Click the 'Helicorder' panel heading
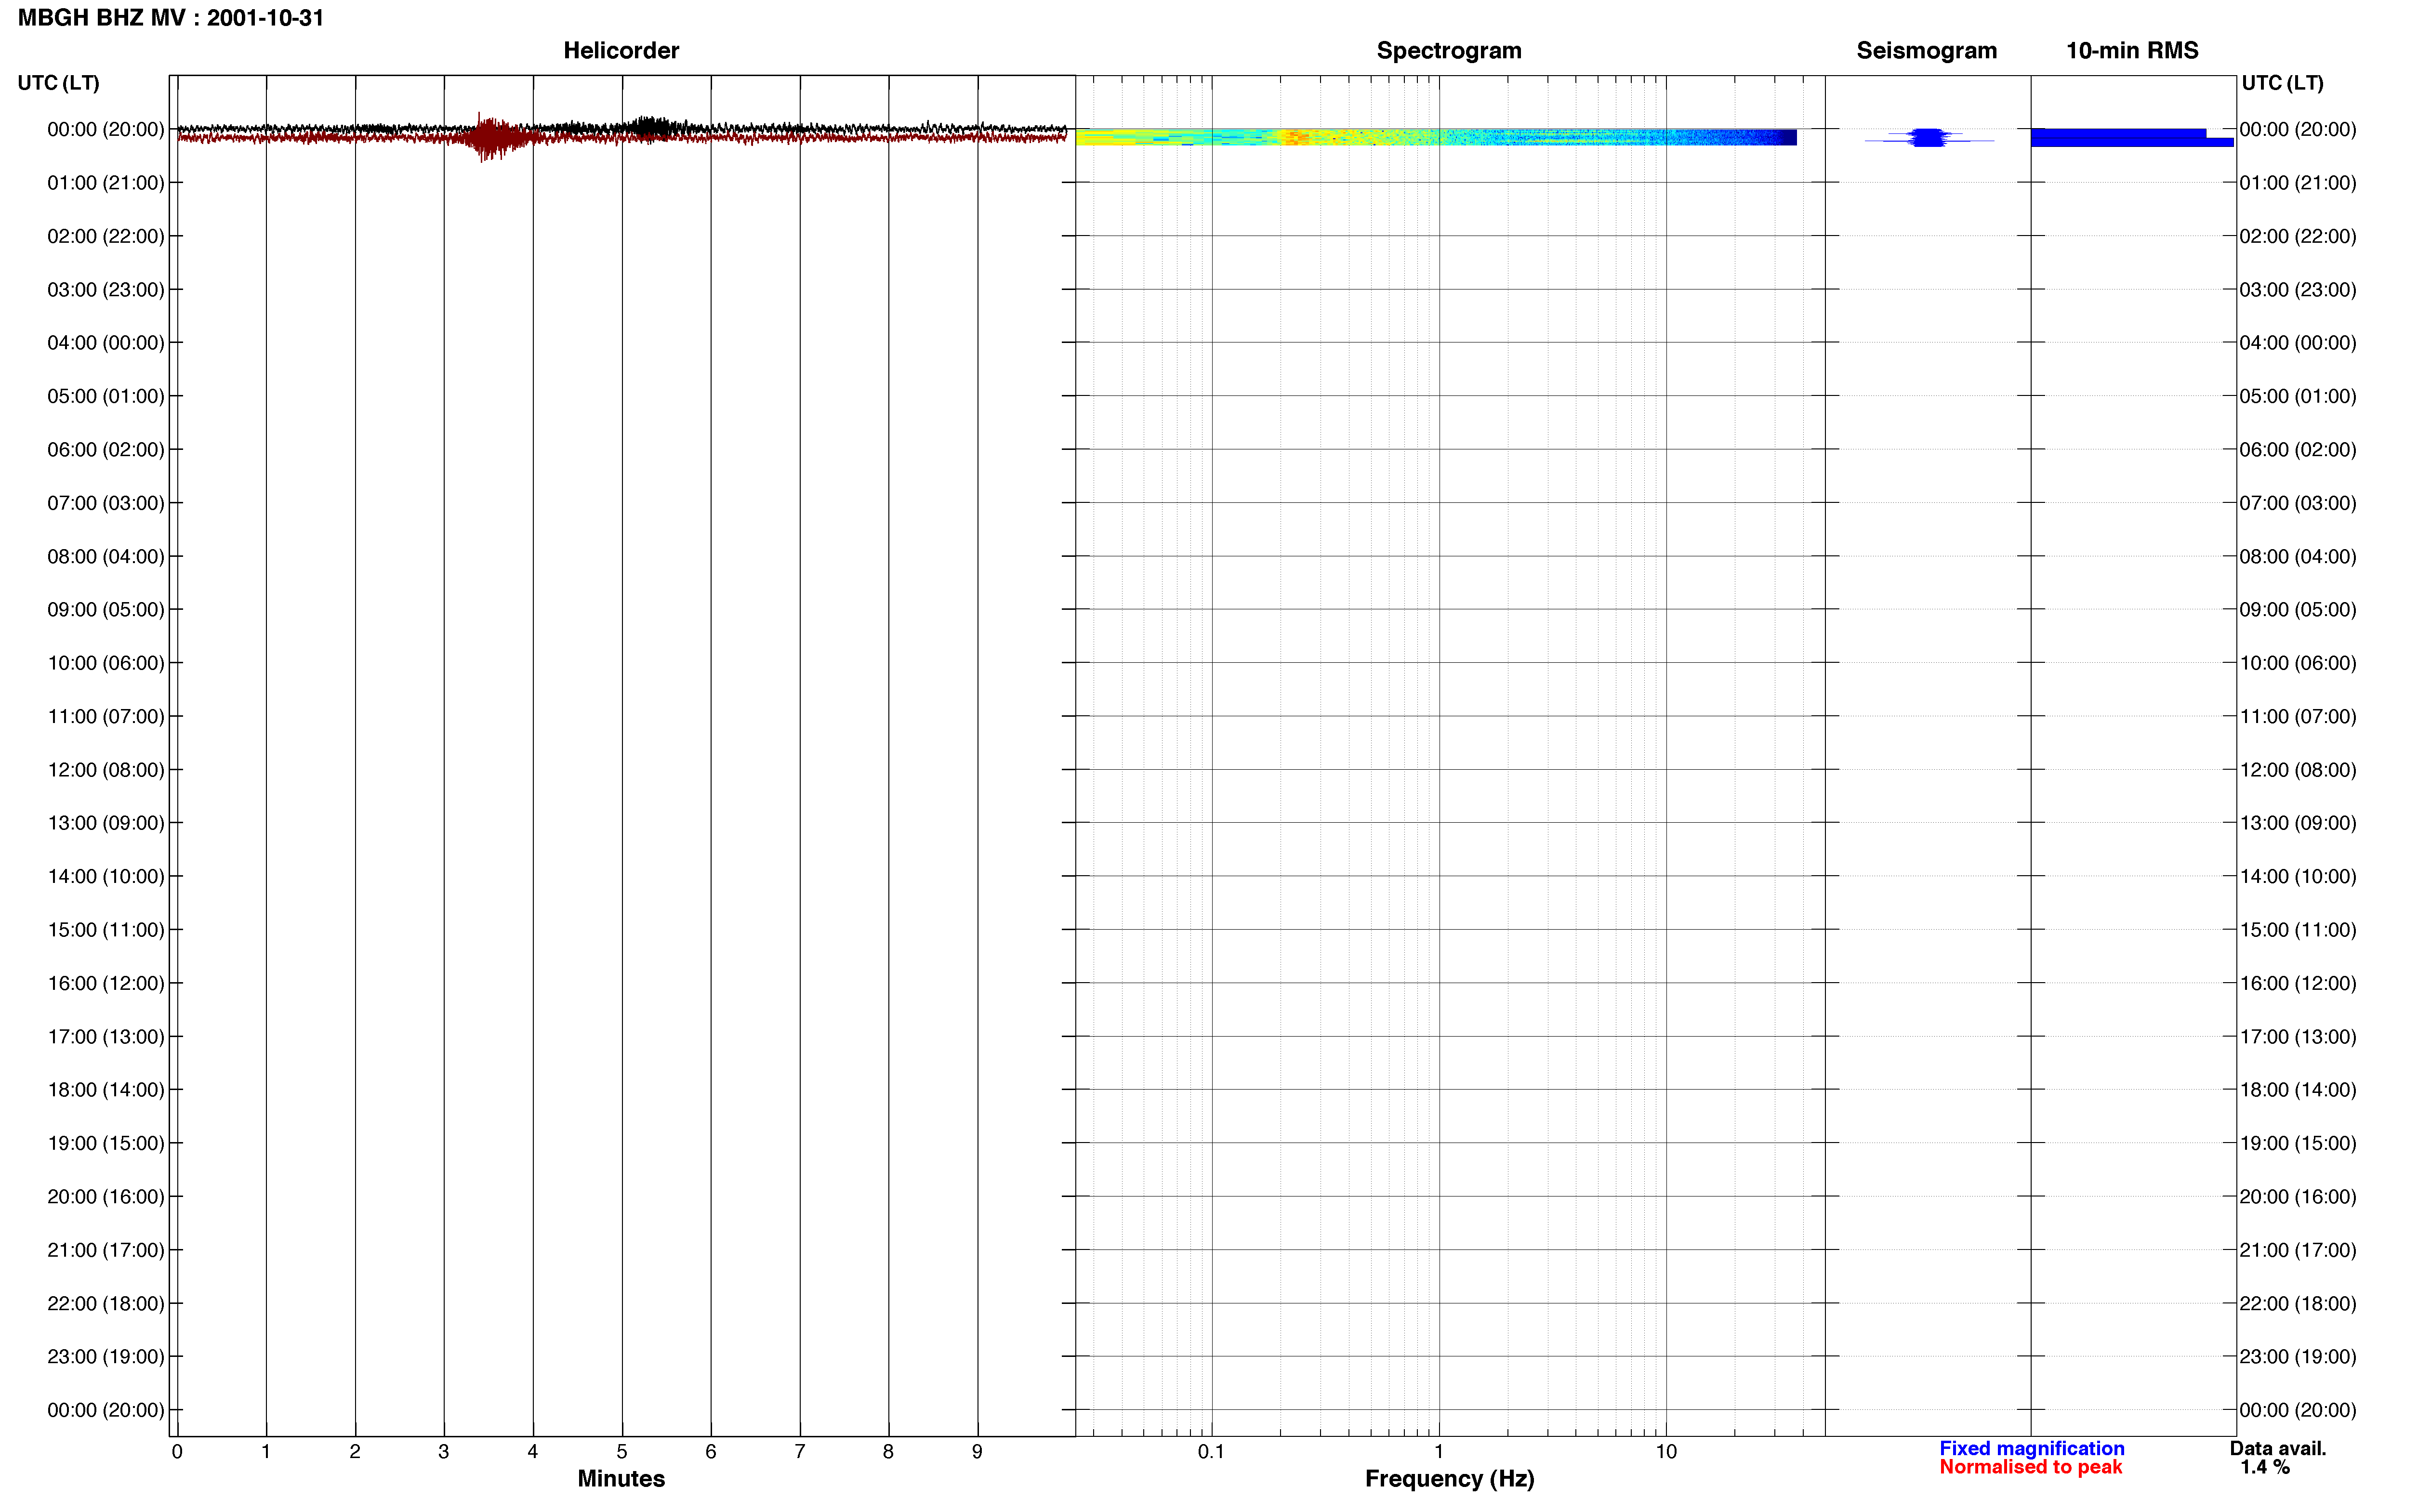The image size is (2418, 1512). click(x=621, y=50)
